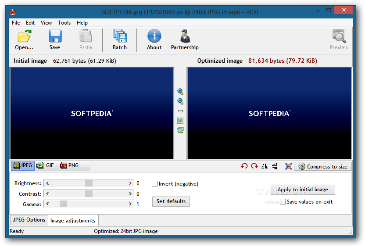Increase Contrast with right arrow
Viewport: 365px width, 247px height.
[130, 193]
